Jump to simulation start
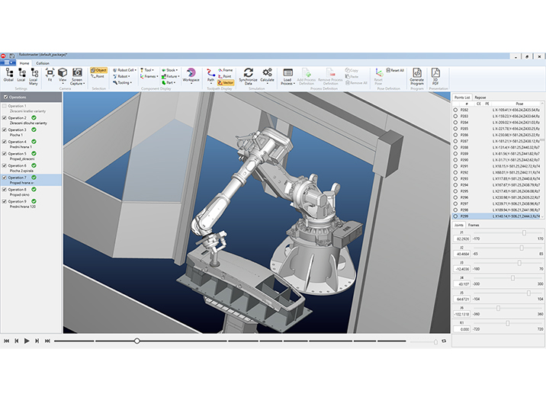This screenshot has width=546, height=413. (6, 341)
